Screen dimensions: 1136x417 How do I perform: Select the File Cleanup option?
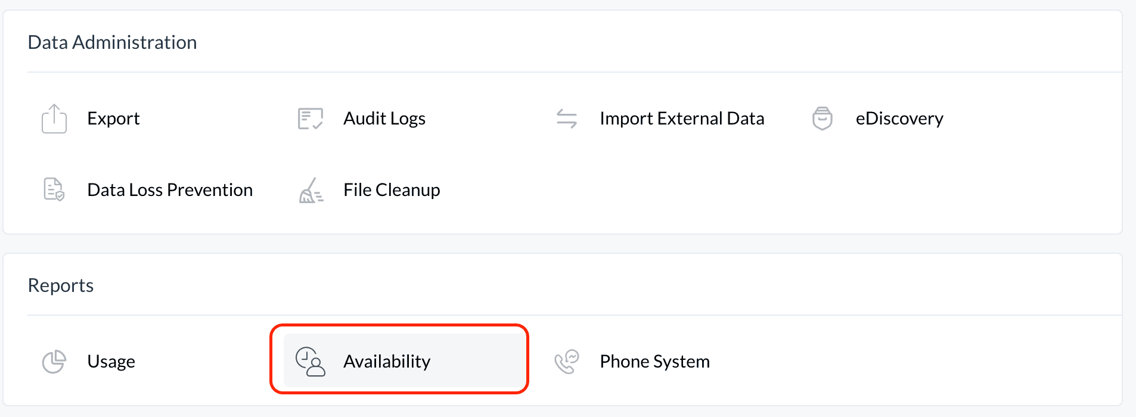[392, 190]
